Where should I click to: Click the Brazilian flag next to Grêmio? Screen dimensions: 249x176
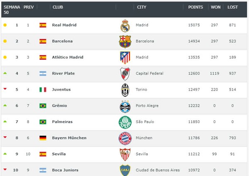[x=43, y=106]
